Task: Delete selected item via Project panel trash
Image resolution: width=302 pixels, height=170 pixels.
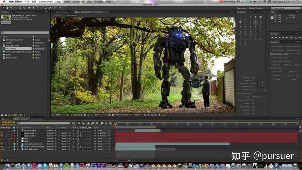Action: 21,115
